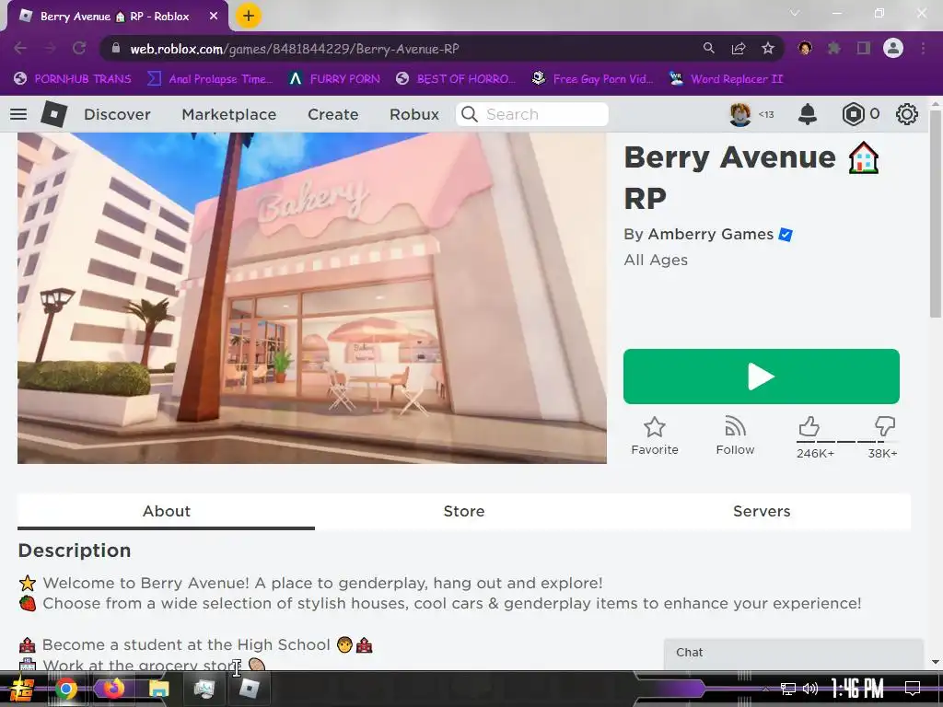Open the Robux balance icon
This screenshot has width=943, height=707.
tap(853, 114)
